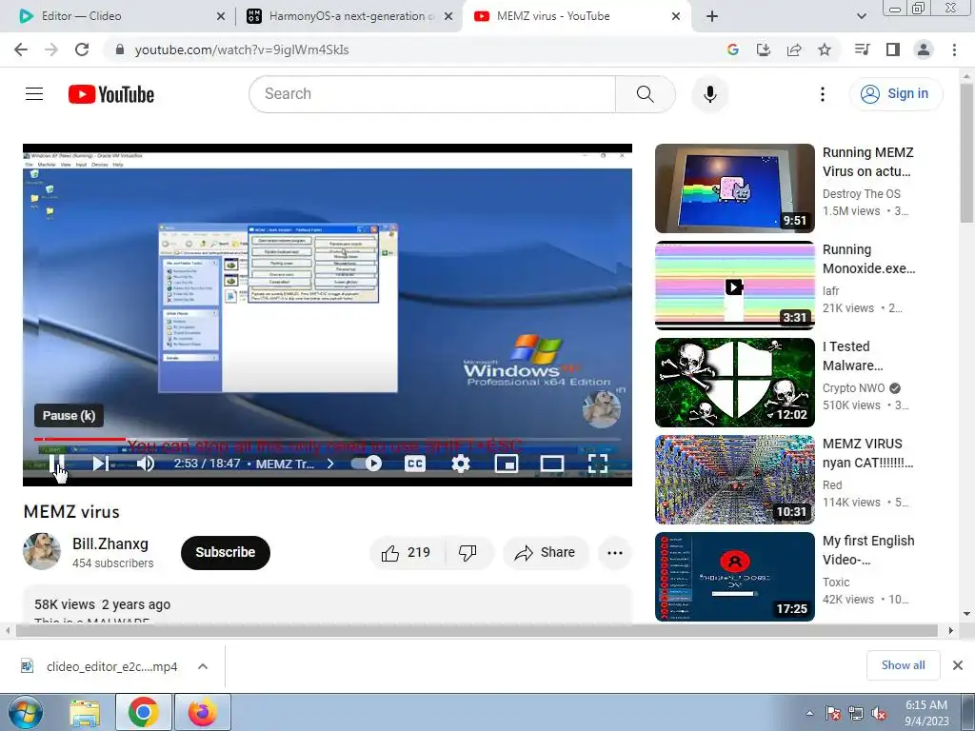Screen dimensions: 975x731
Task: Bookmark this page with star
Action: tap(825, 49)
